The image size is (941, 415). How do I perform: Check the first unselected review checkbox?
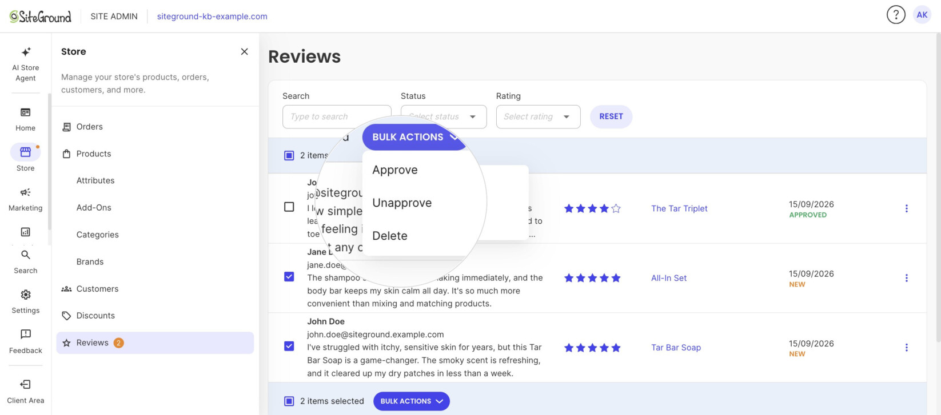pyautogui.click(x=289, y=207)
